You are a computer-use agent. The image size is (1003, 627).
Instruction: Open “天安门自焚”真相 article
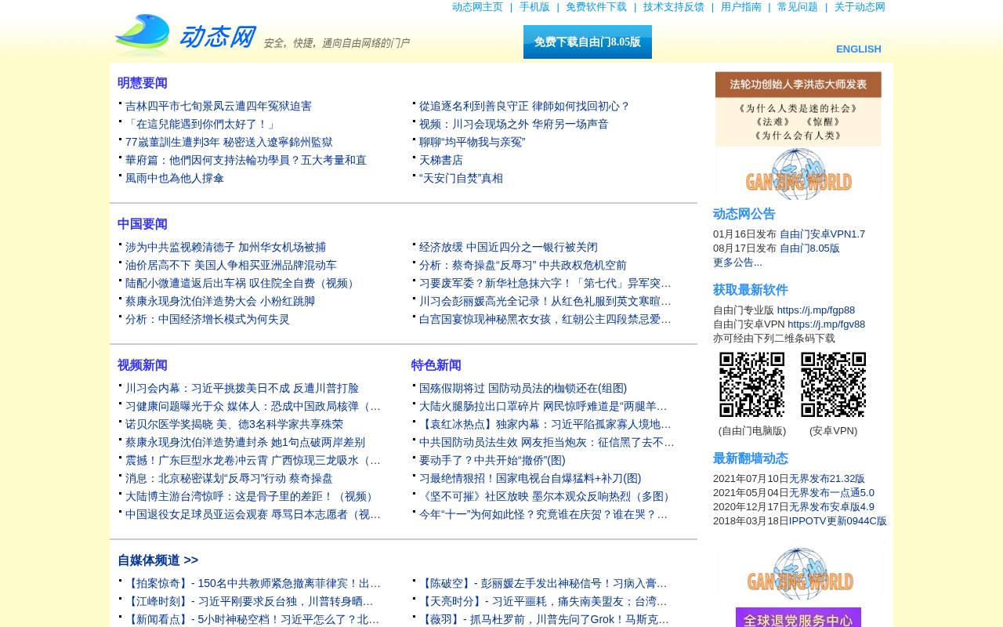[x=461, y=178]
